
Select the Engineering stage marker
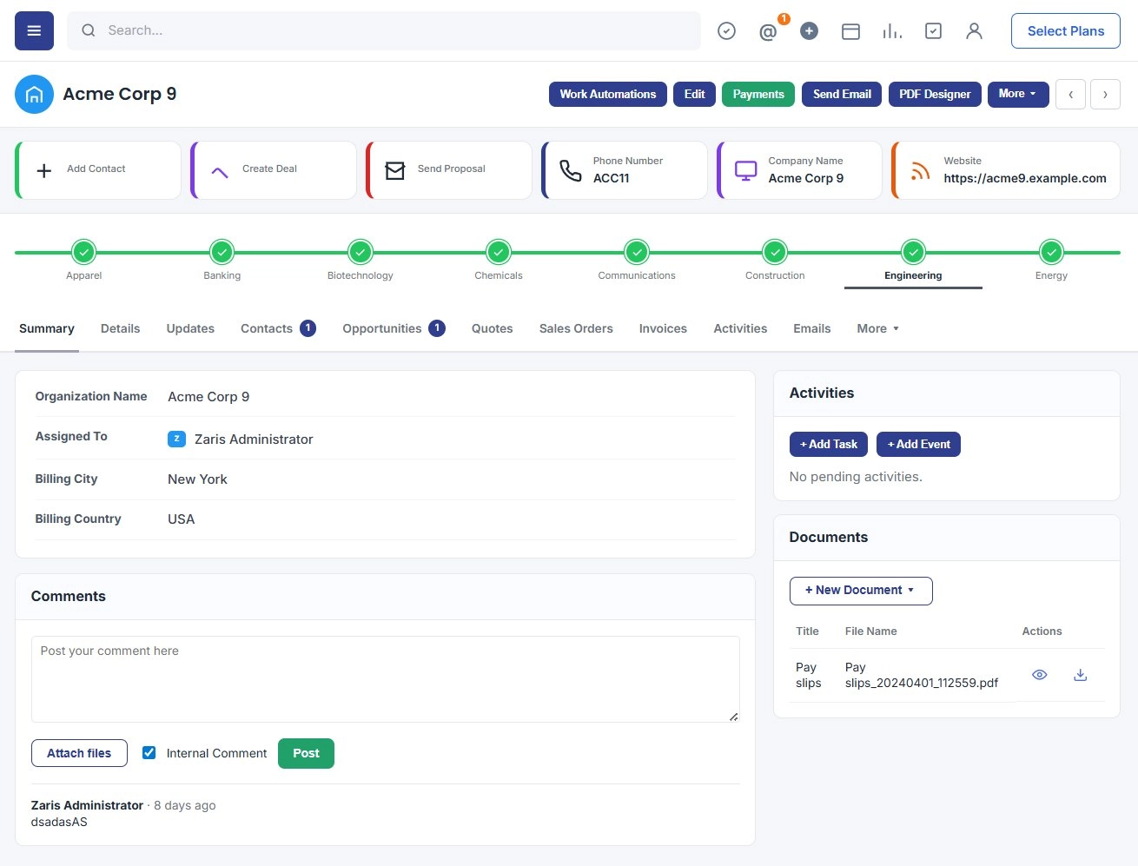click(913, 253)
